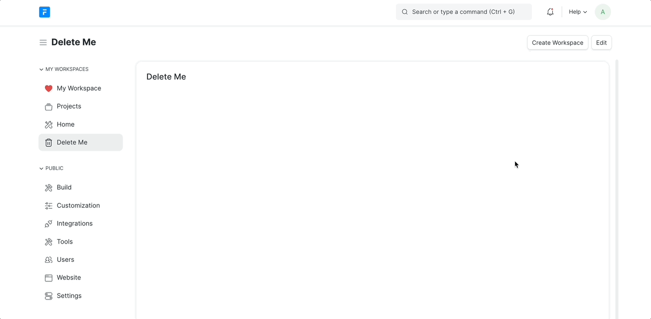This screenshot has height=319, width=651.
Task: Click the Frappe logo home icon
Action: point(45,12)
